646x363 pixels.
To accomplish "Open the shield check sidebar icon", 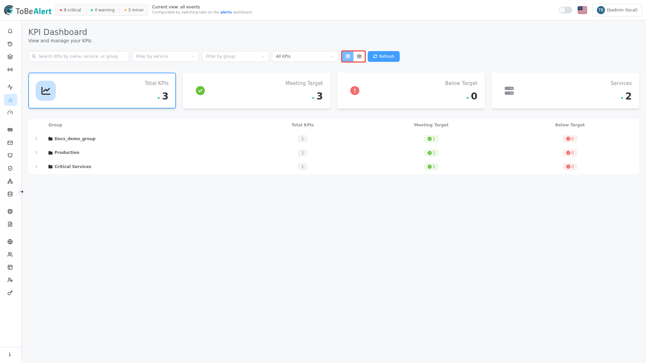I will 10,168.
